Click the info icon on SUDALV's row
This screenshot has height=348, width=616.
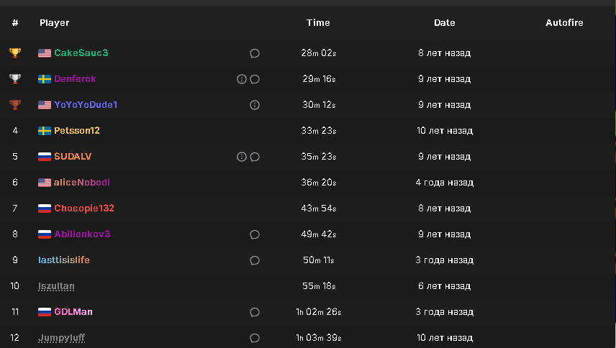pyautogui.click(x=242, y=157)
